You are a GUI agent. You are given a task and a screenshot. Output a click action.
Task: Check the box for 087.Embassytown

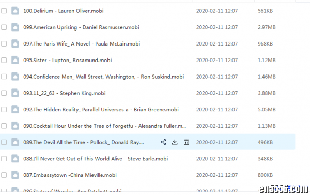click(x=4, y=175)
